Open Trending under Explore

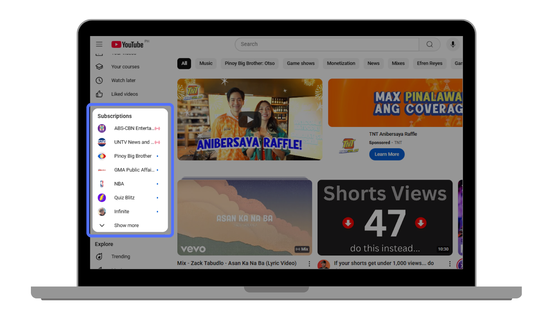[121, 256]
